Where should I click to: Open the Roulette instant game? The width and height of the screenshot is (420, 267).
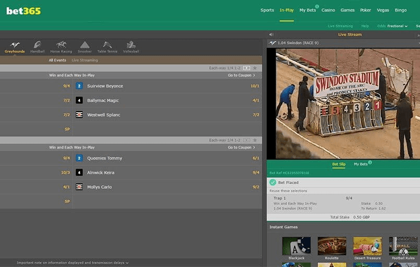332,248
